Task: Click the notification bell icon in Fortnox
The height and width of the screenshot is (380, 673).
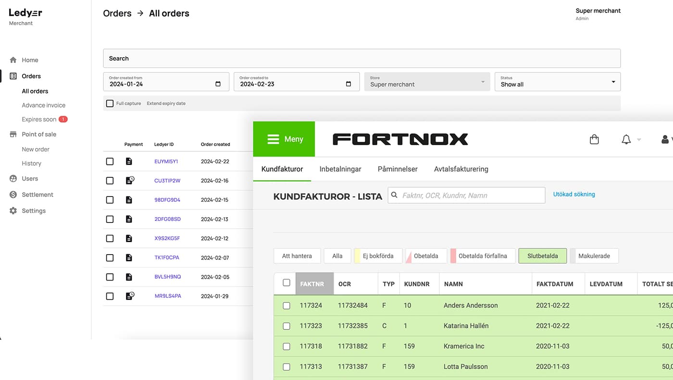Action: [x=626, y=139]
